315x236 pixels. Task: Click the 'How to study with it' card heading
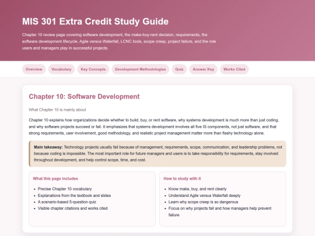point(182,179)
